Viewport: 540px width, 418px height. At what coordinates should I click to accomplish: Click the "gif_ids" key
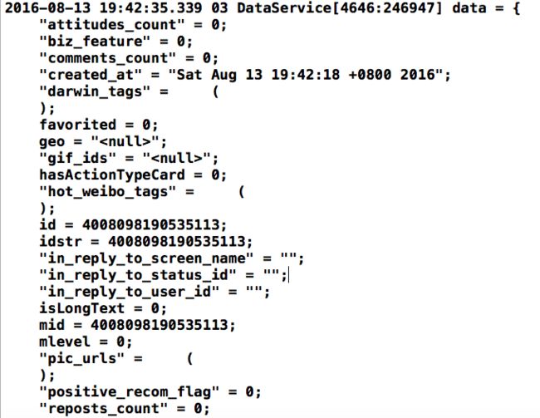pyautogui.click(x=78, y=159)
